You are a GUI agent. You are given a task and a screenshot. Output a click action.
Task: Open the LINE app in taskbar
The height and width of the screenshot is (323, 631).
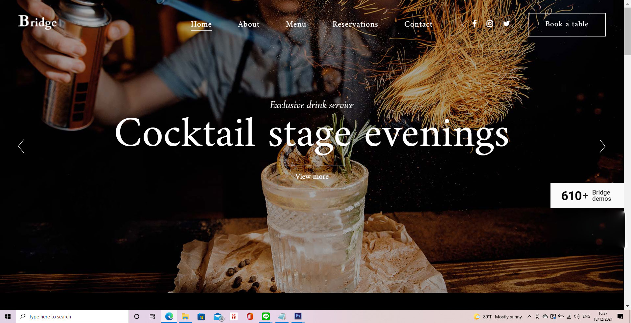click(x=266, y=316)
